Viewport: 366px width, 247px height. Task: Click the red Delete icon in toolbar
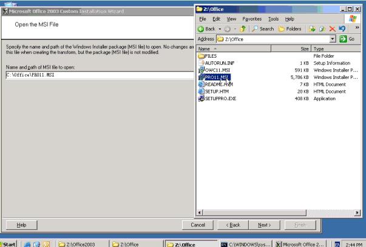coord(332,29)
